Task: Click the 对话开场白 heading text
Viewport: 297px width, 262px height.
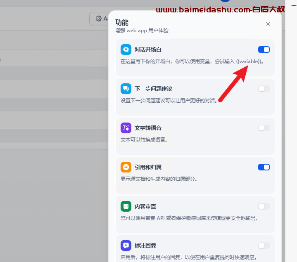Action: 148,50
